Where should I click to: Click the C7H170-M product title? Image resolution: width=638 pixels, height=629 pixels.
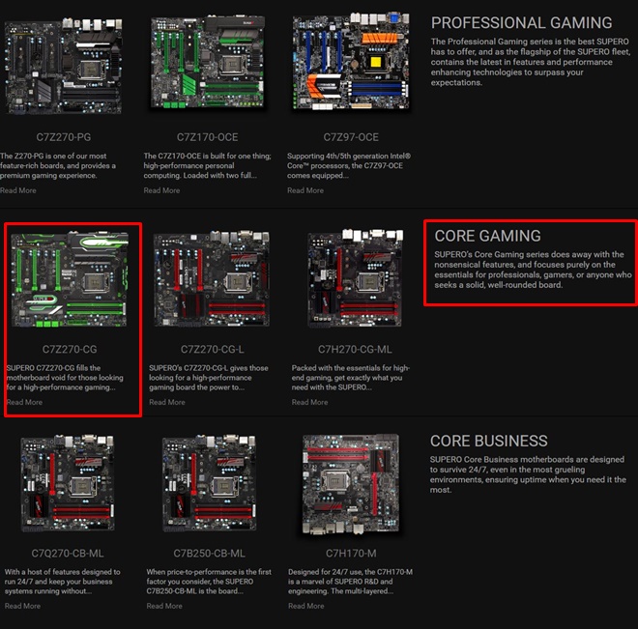tap(351, 554)
